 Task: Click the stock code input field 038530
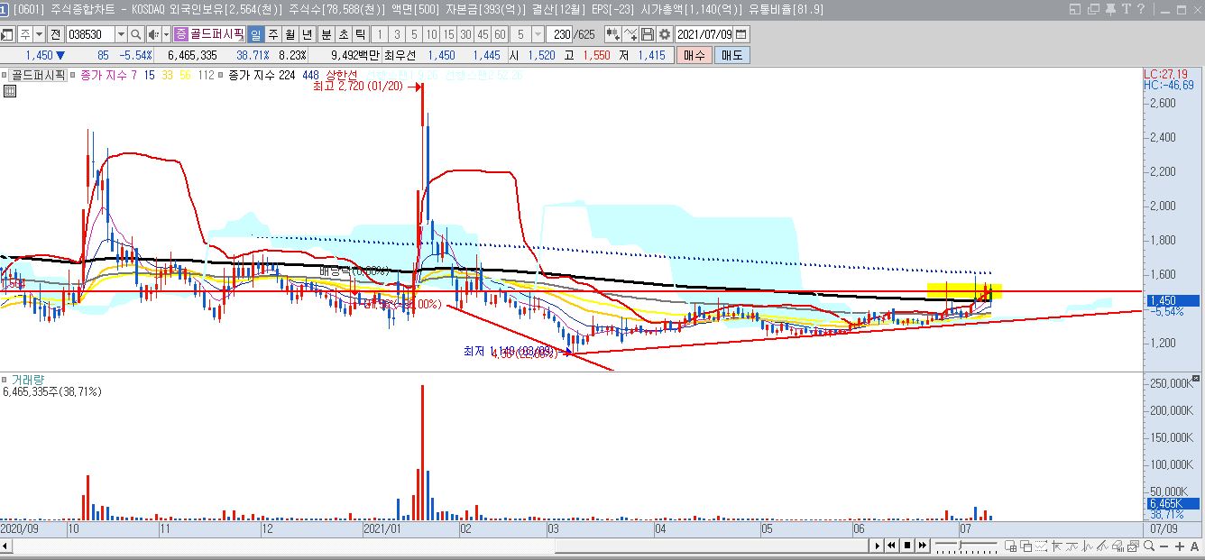(x=90, y=34)
